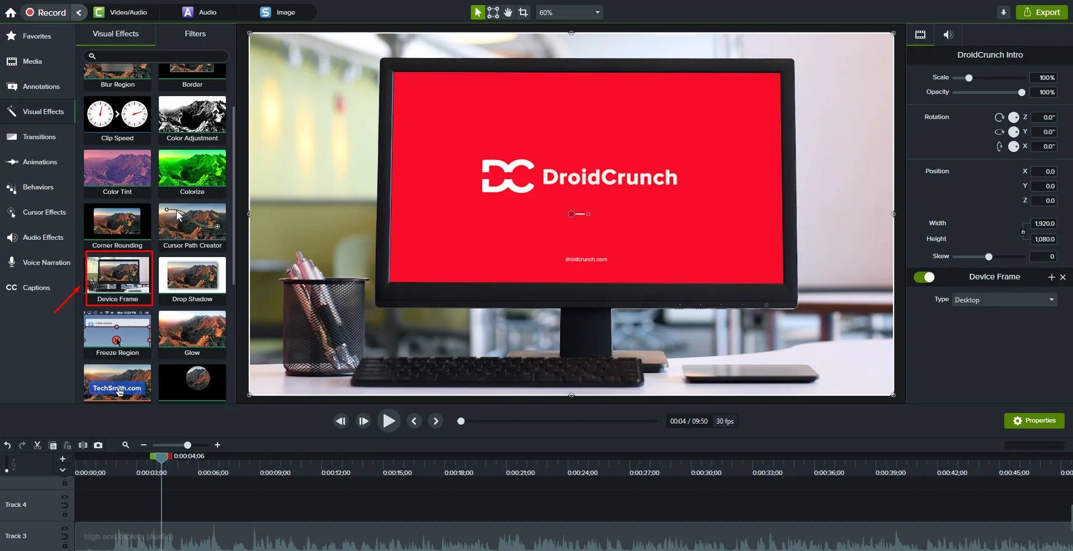The width and height of the screenshot is (1073, 551).
Task: Split clip at the playhead
Action: pyautogui.click(x=83, y=445)
